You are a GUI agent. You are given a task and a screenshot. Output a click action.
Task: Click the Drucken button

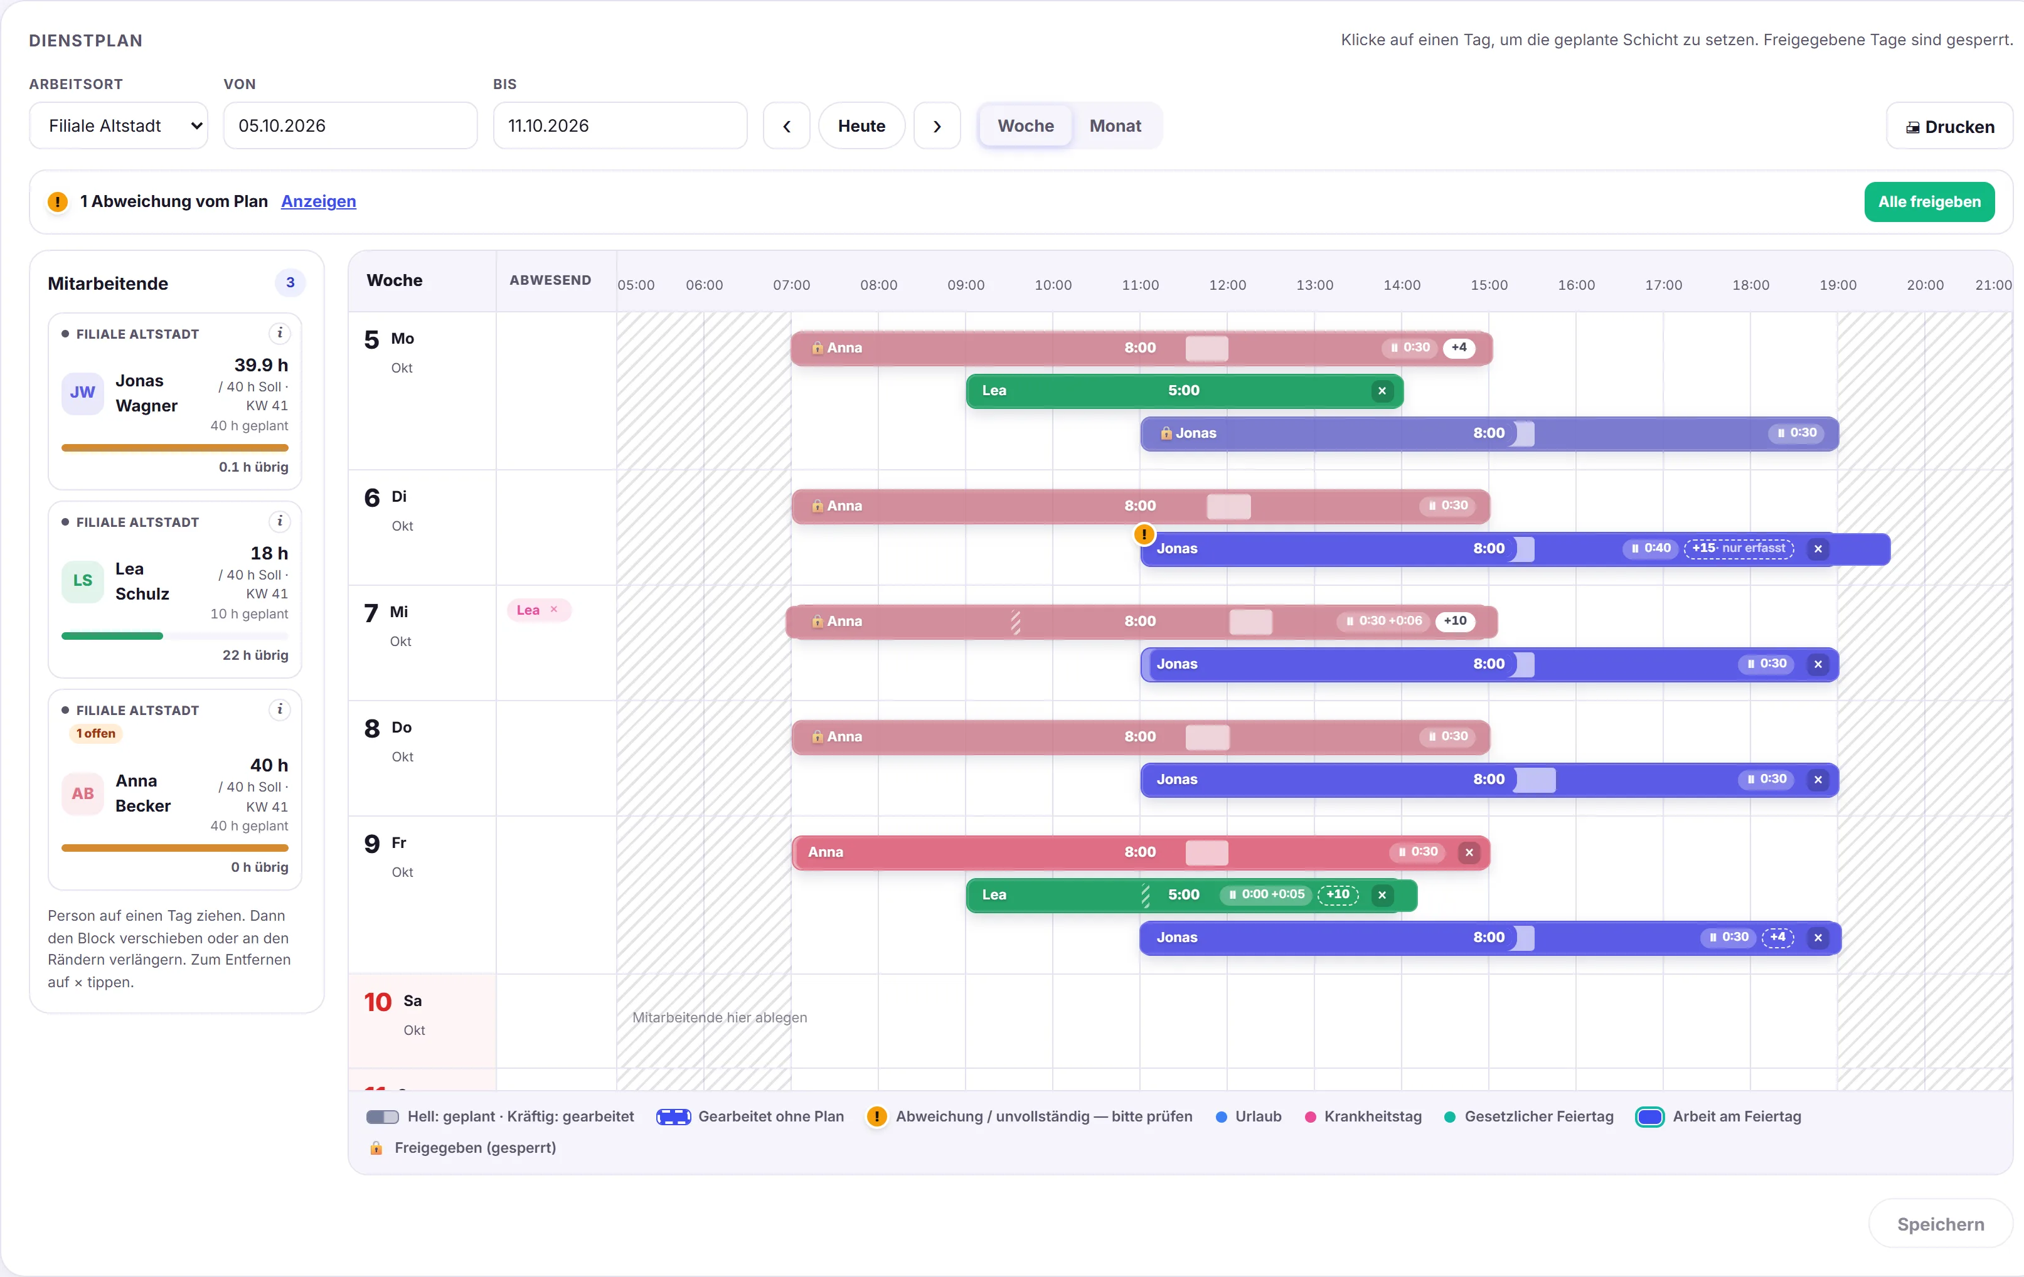click(x=1949, y=127)
